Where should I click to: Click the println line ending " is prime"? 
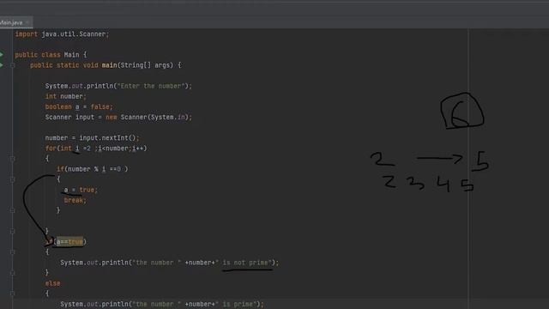pyautogui.click(x=162, y=304)
